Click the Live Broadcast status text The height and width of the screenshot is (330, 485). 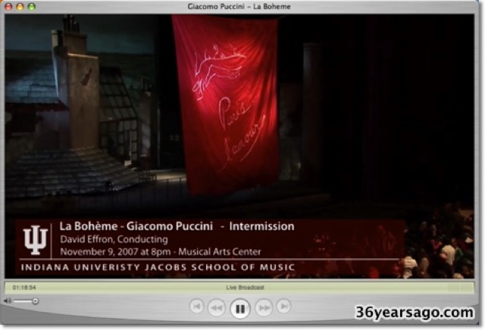click(x=245, y=288)
